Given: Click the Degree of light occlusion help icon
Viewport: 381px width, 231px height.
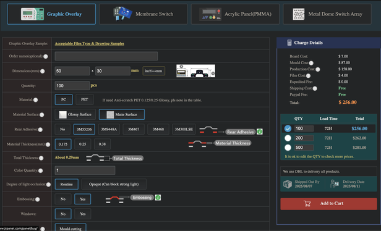Looking at the screenshot, I should (48, 185).
